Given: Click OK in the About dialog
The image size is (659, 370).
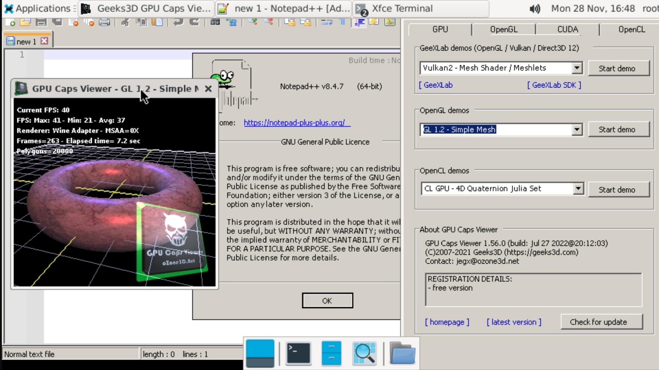Looking at the screenshot, I should tap(327, 300).
